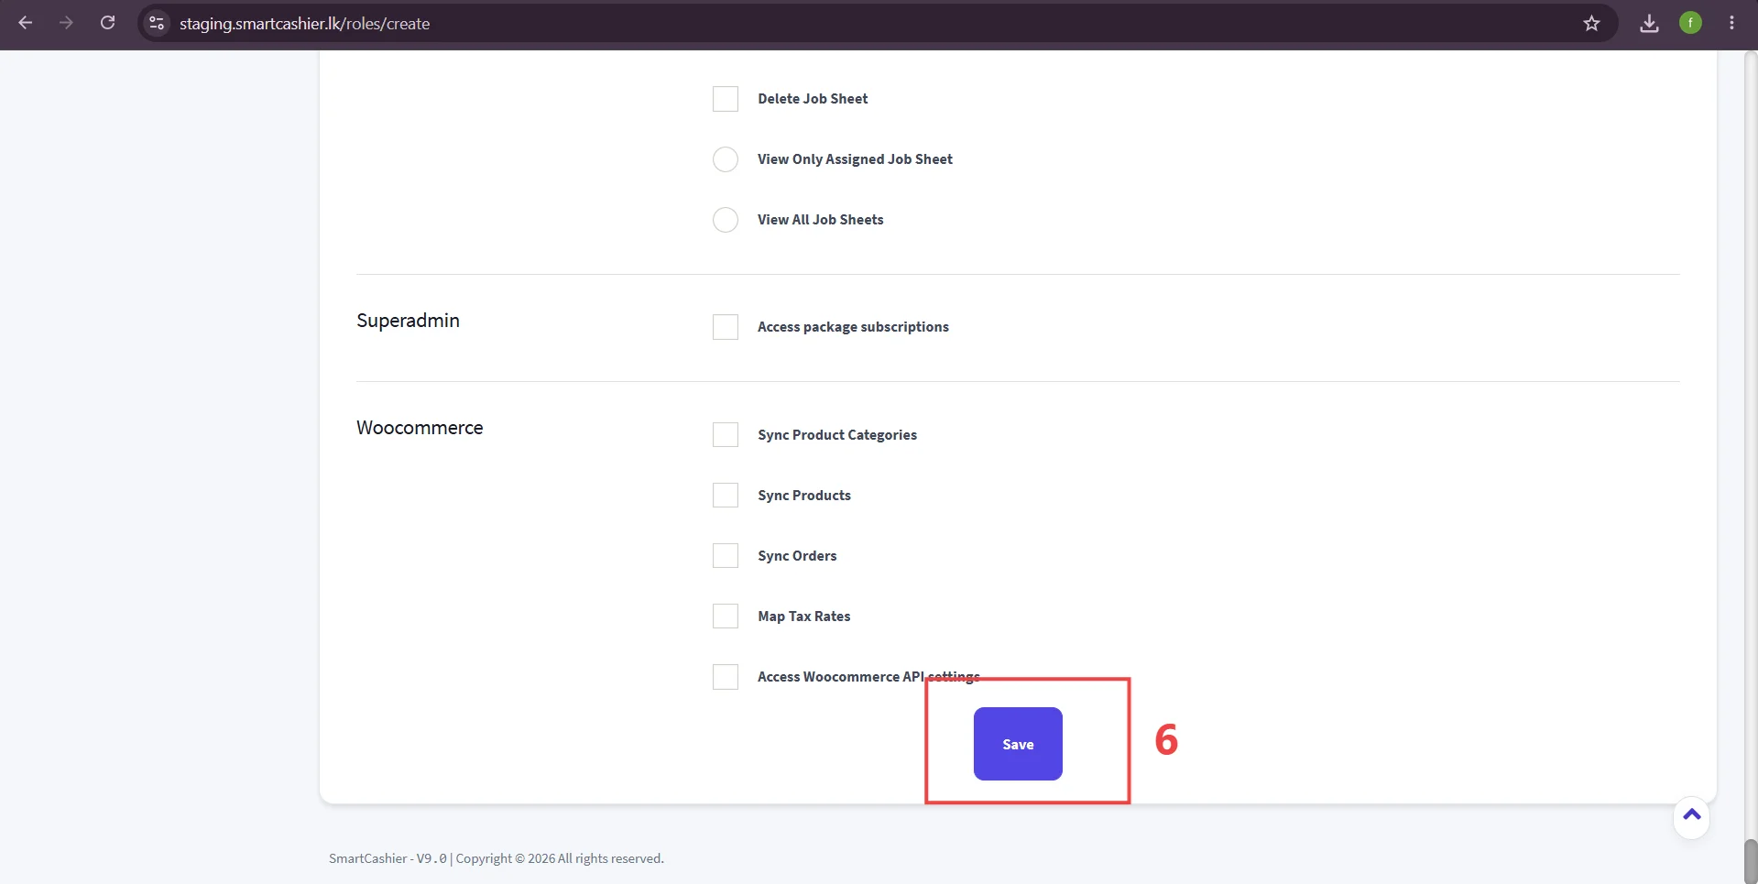Select View Only Assigned Job Sheet radio

pos(726,159)
